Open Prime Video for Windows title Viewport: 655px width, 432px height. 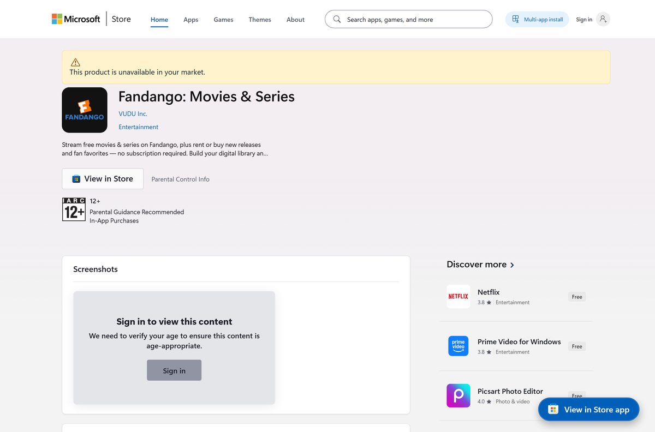[x=519, y=342]
